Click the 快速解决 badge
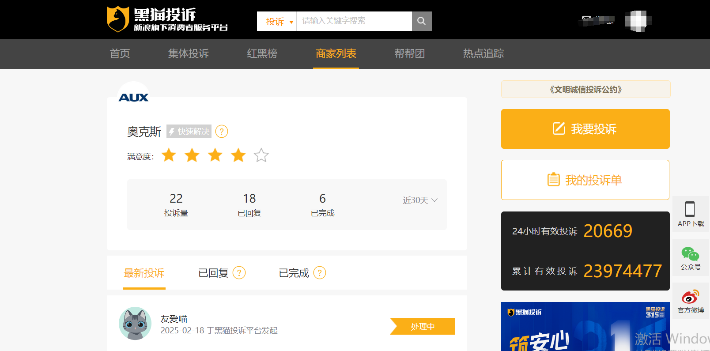The width and height of the screenshot is (710, 351). (x=189, y=132)
